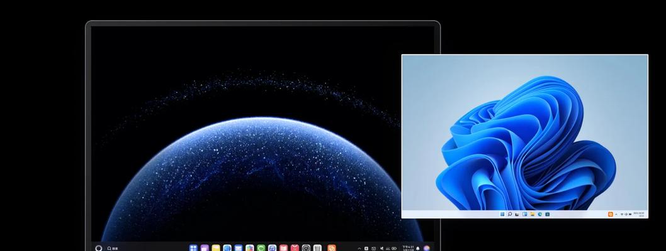666x251 pixels.
Task: Select the Windows 11 desktop window thumbnail
Action: click(x=524, y=136)
